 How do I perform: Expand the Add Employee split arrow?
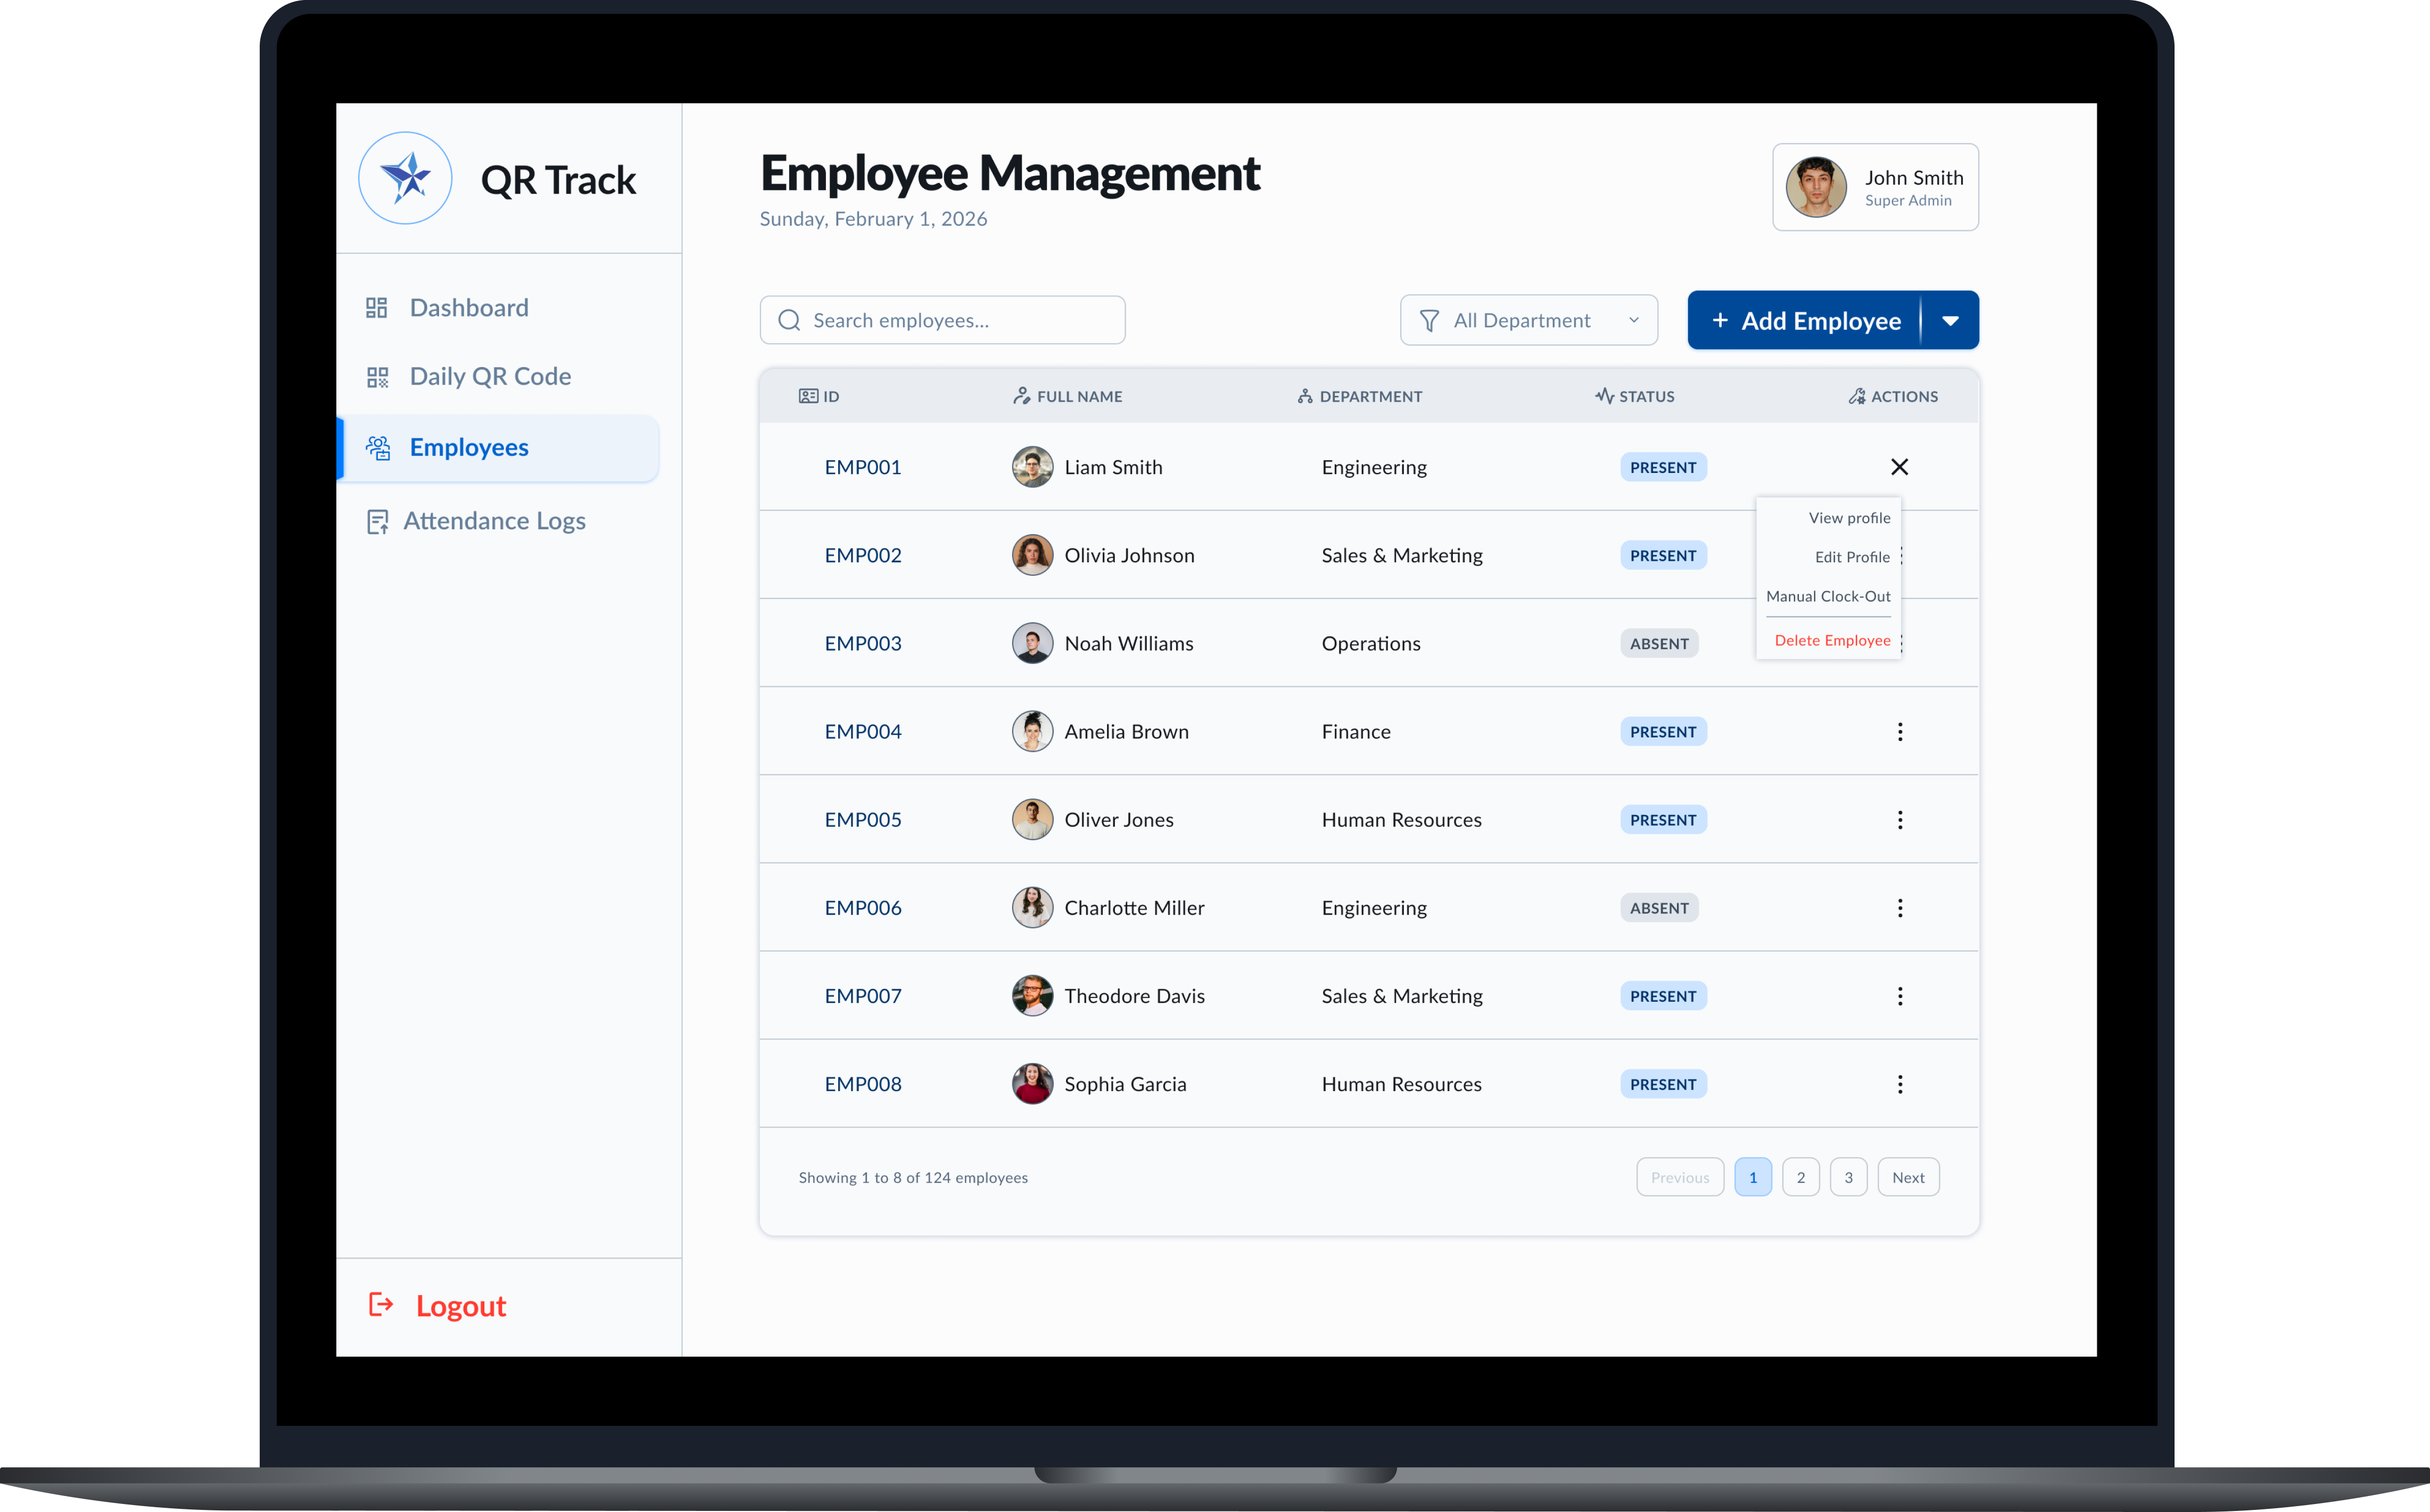(1950, 320)
